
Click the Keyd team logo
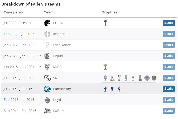(47, 100)
